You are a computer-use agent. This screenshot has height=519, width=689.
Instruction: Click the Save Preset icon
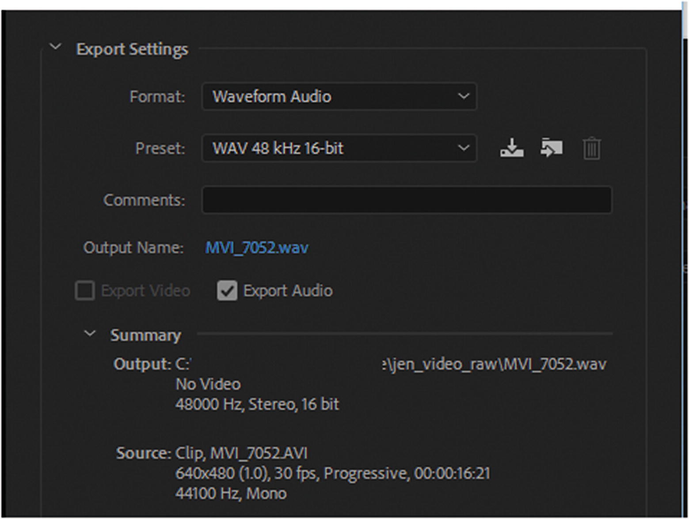tap(512, 148)
